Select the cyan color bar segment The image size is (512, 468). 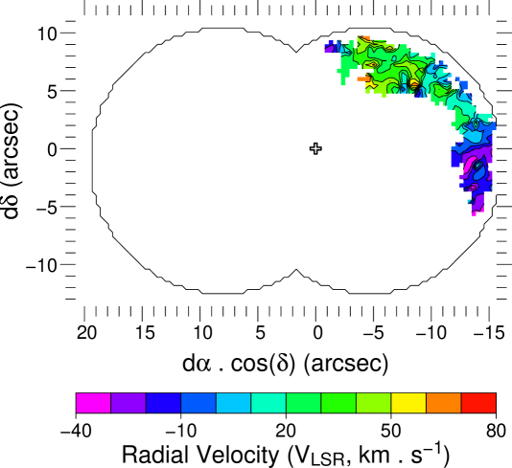click(234, 403)
